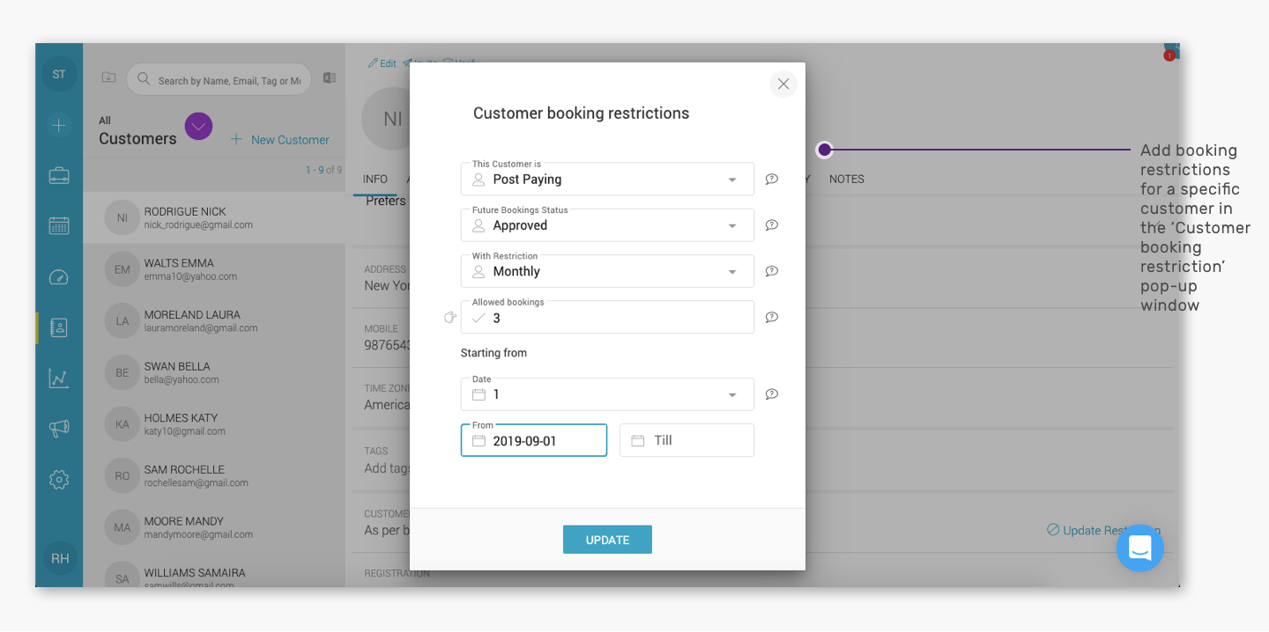The height and width of the screenshot is (632, 1269).
Task: Click the NI customer avatar in profile
Action: pyautogui.click(x=388, y=119)
